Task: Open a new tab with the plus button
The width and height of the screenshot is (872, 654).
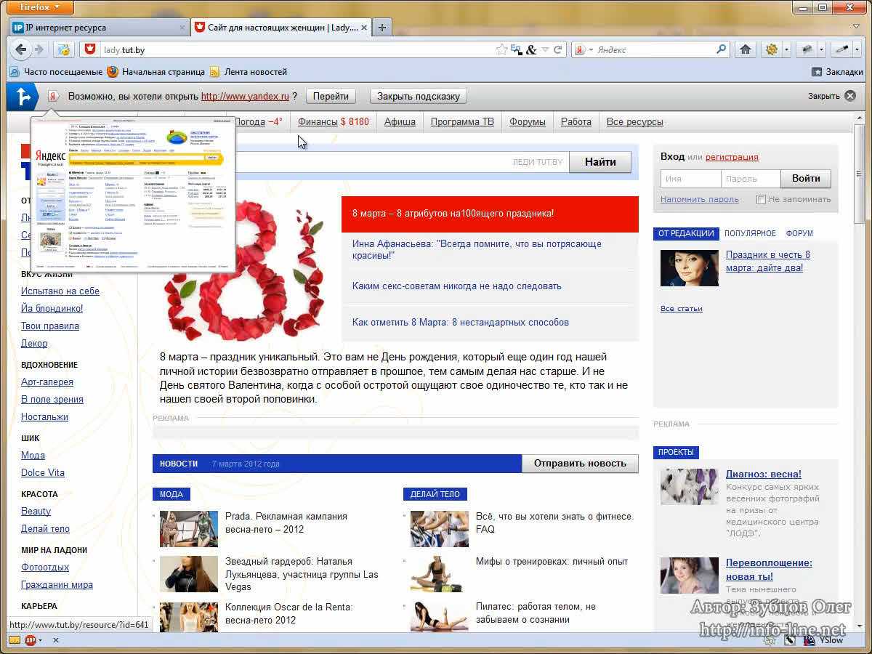Action: [382, 28]
